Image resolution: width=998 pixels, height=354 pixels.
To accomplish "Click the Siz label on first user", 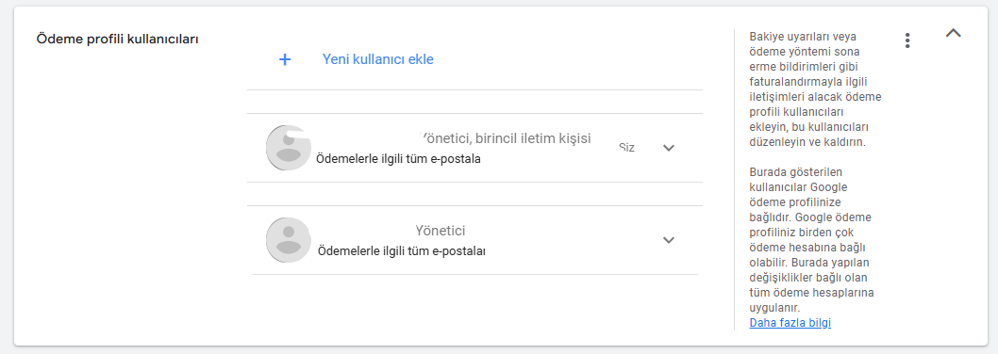I will (x=627, y=148).
